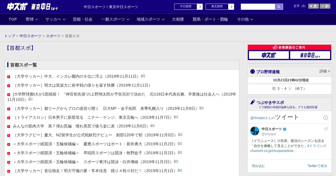336x176 pixels.
Task: Click the search text field
Action: (258, 7)
